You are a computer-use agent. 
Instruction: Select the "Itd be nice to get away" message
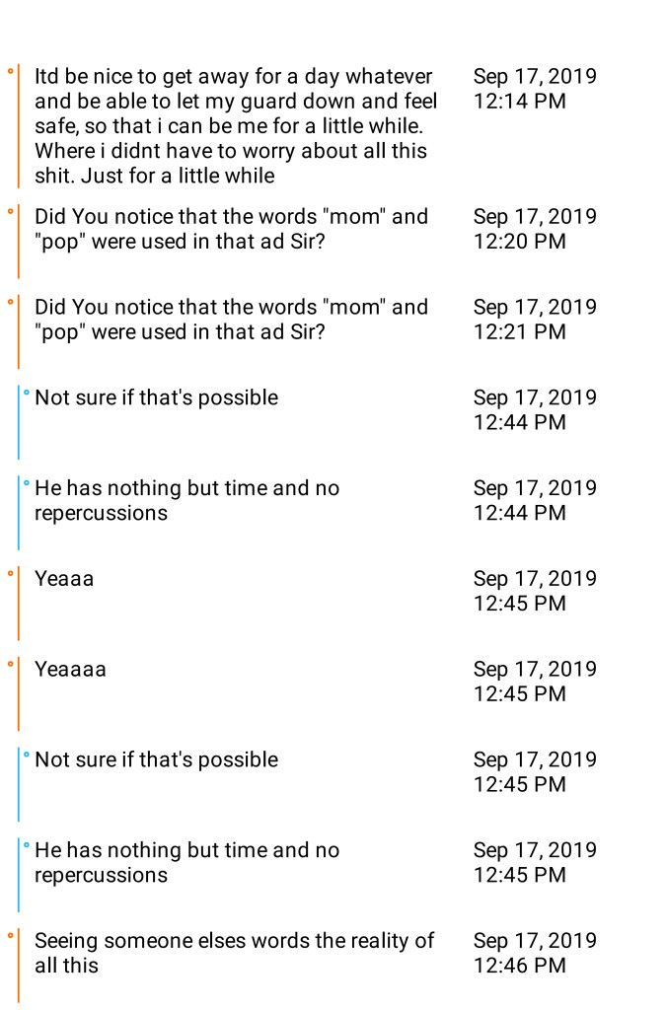coord(236,126)
